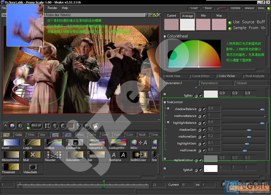Click the vlut off button
Screen dimensions: 271x195
[37, 126]
